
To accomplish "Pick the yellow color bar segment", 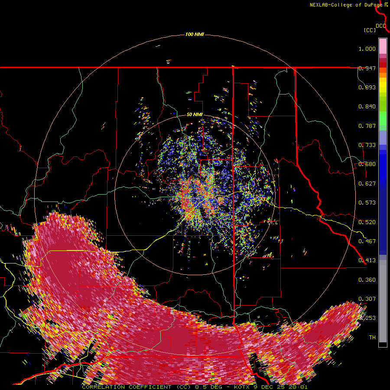I will pos(383,85).
